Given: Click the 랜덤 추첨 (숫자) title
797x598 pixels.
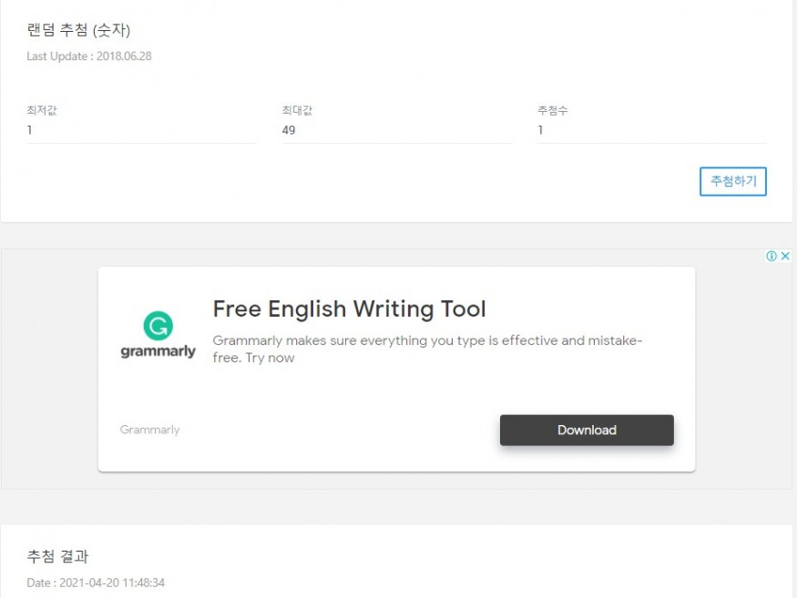Looking at the screenshot, I should [79, 30].
